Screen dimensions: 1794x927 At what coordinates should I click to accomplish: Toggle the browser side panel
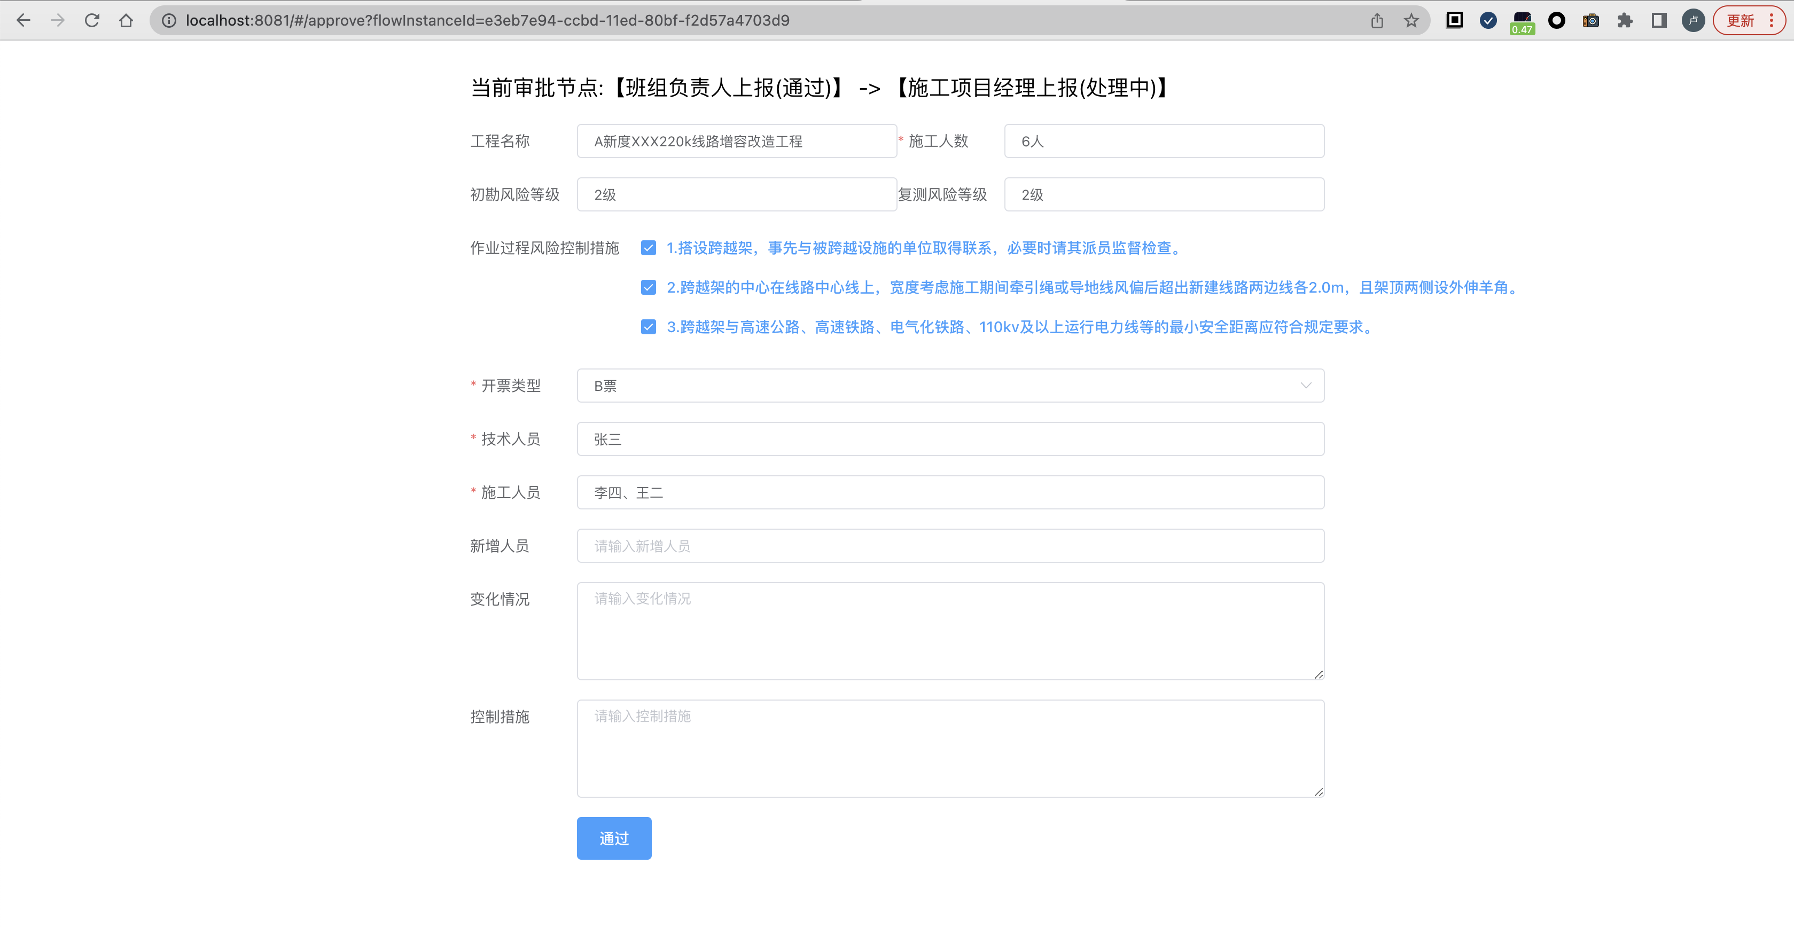pos(1659,20)
